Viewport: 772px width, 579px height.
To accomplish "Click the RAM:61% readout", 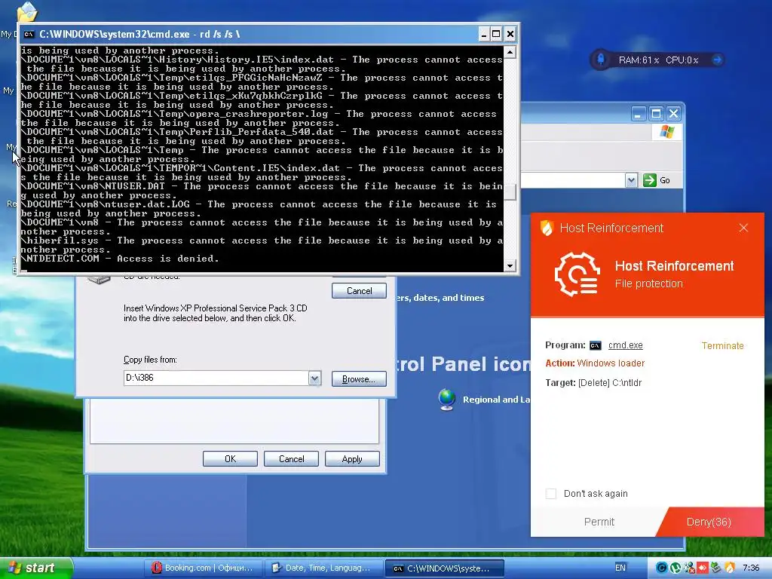I will point(639,60).
